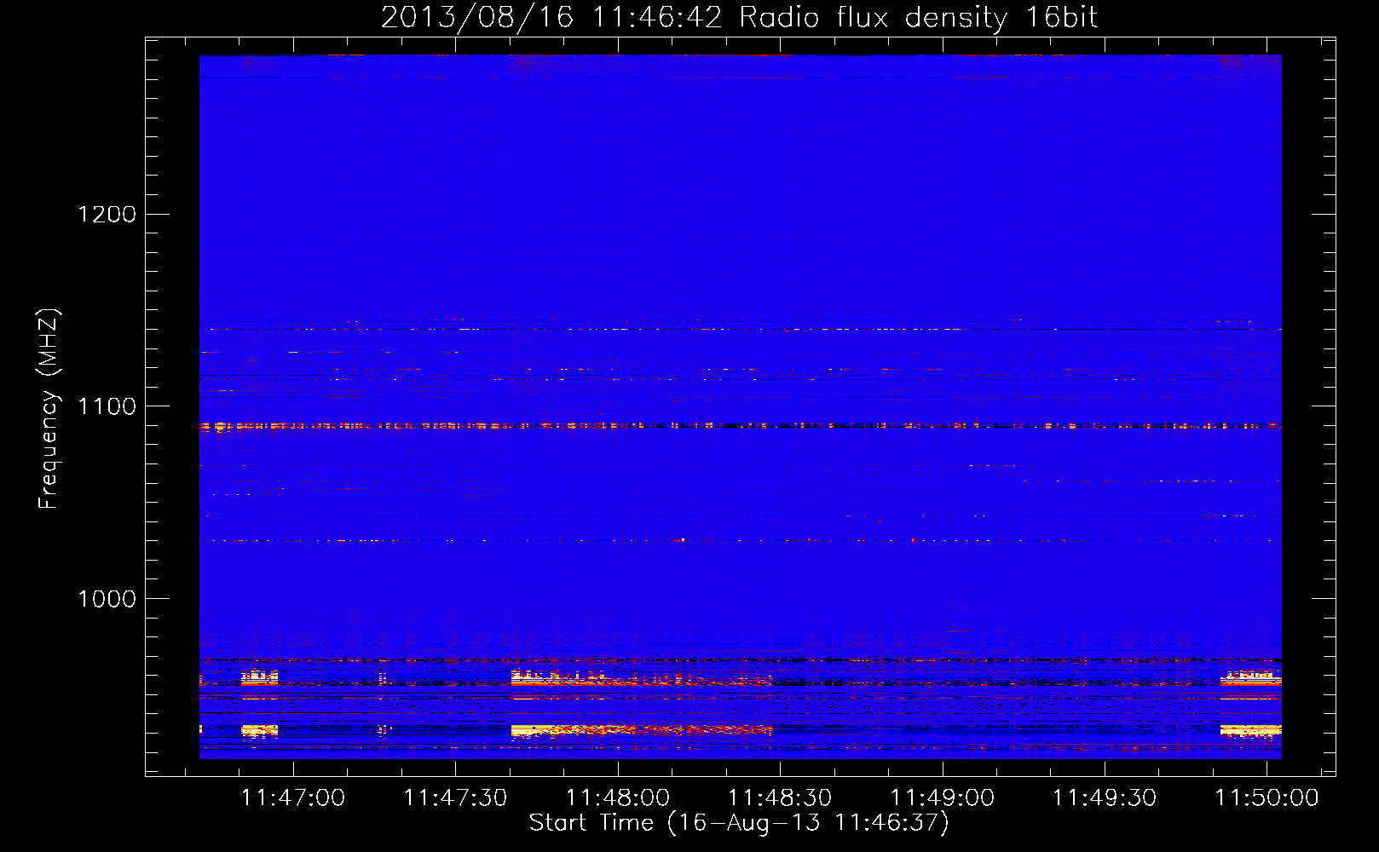Image resolution: width=1379 pixels, height=852 pixels.
Task: Click the 11:49:00 time tick label
Action: click(x=943, y=798)
